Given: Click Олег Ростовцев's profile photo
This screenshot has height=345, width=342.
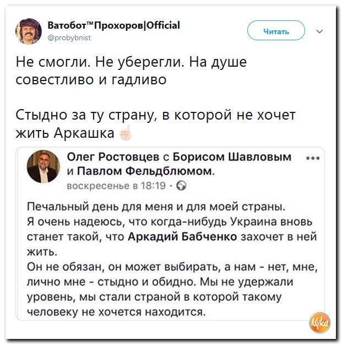Looking at the screenshot, I should point(44,168).
